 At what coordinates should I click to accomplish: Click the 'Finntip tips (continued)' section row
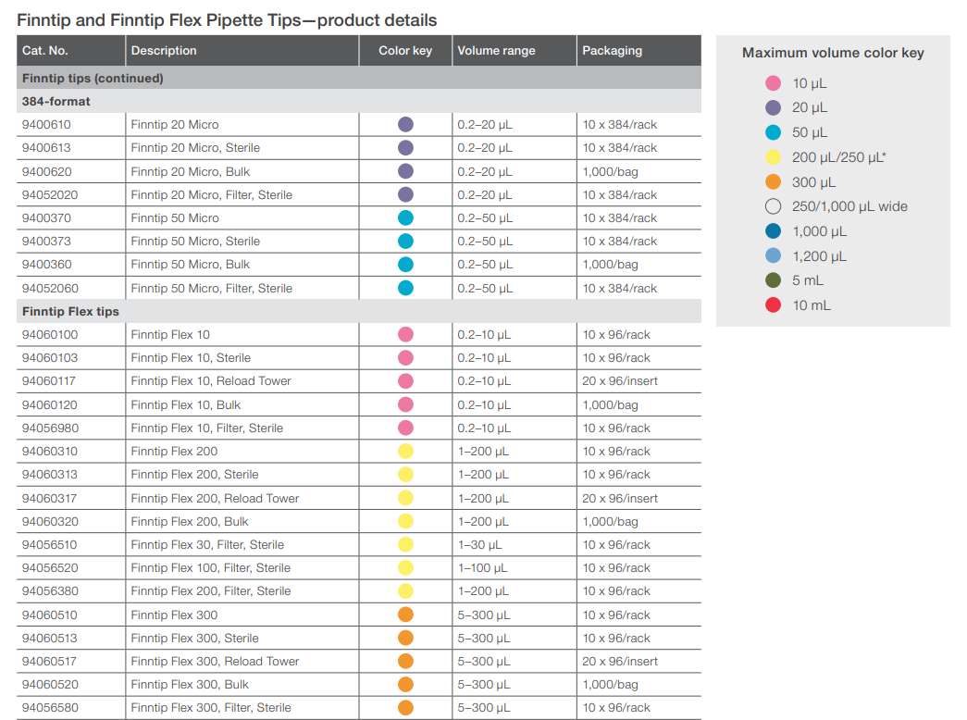pos(359,78)
